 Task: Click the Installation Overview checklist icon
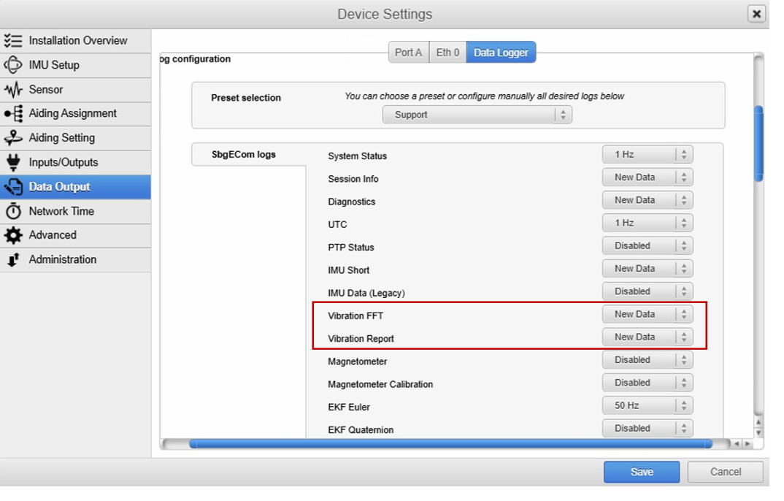[x=13, y=41]
